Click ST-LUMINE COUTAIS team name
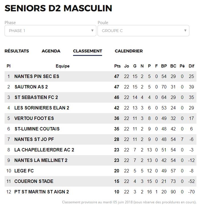The height and width of the screenshot is (209, 201). 37,129
